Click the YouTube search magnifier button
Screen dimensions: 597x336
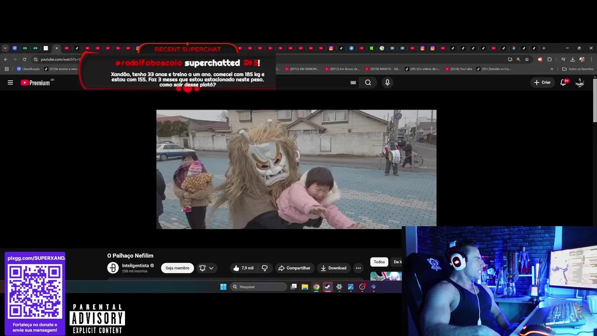pos(368,83)
